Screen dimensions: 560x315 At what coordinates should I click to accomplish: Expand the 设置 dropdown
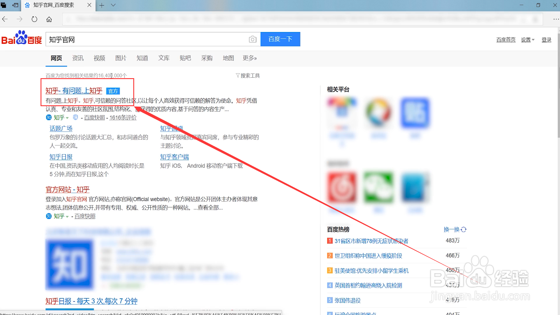click(528, 40)
